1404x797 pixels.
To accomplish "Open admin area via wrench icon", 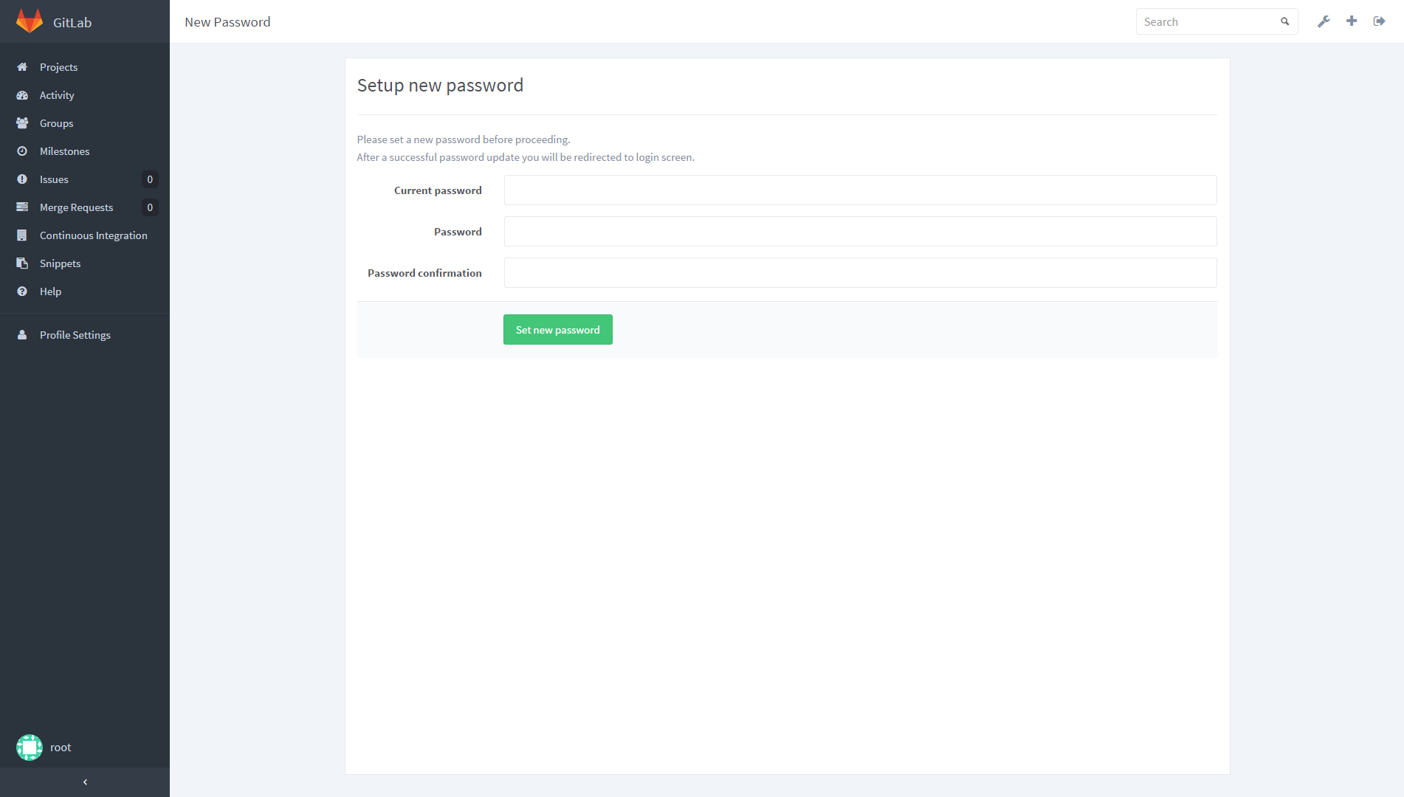I will [x=1324, y=21].
